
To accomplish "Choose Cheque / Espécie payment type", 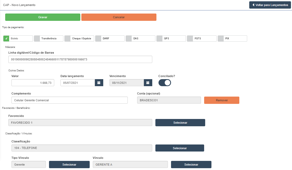I will [x=79, y=39].
